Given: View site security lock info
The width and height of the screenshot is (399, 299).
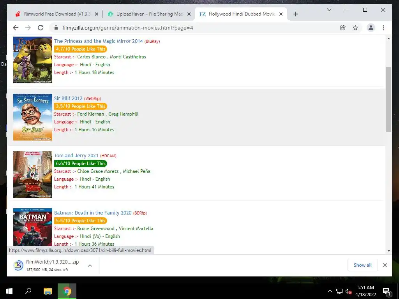Looking at the screenshot, I should (56, 28).
